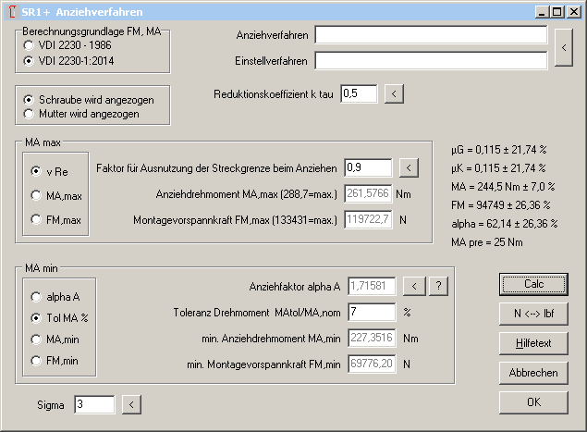
Task: Choose Mutter wird angezogen option
Action: [x=30, y=114]
